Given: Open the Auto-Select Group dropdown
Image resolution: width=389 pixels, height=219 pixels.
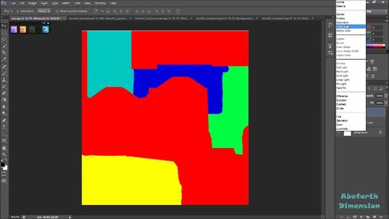Looking at the screenshot, I should coord(44,11).
